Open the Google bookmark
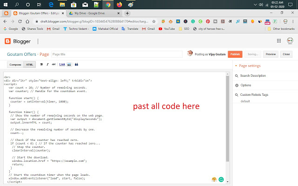This screenshot has height=186, width=298. click(x=11, y=29)
